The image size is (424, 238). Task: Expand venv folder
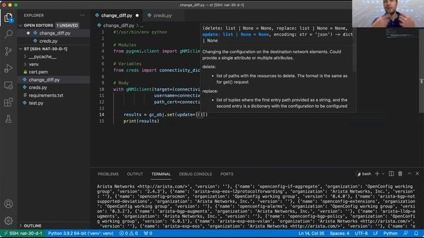(34, 64)
